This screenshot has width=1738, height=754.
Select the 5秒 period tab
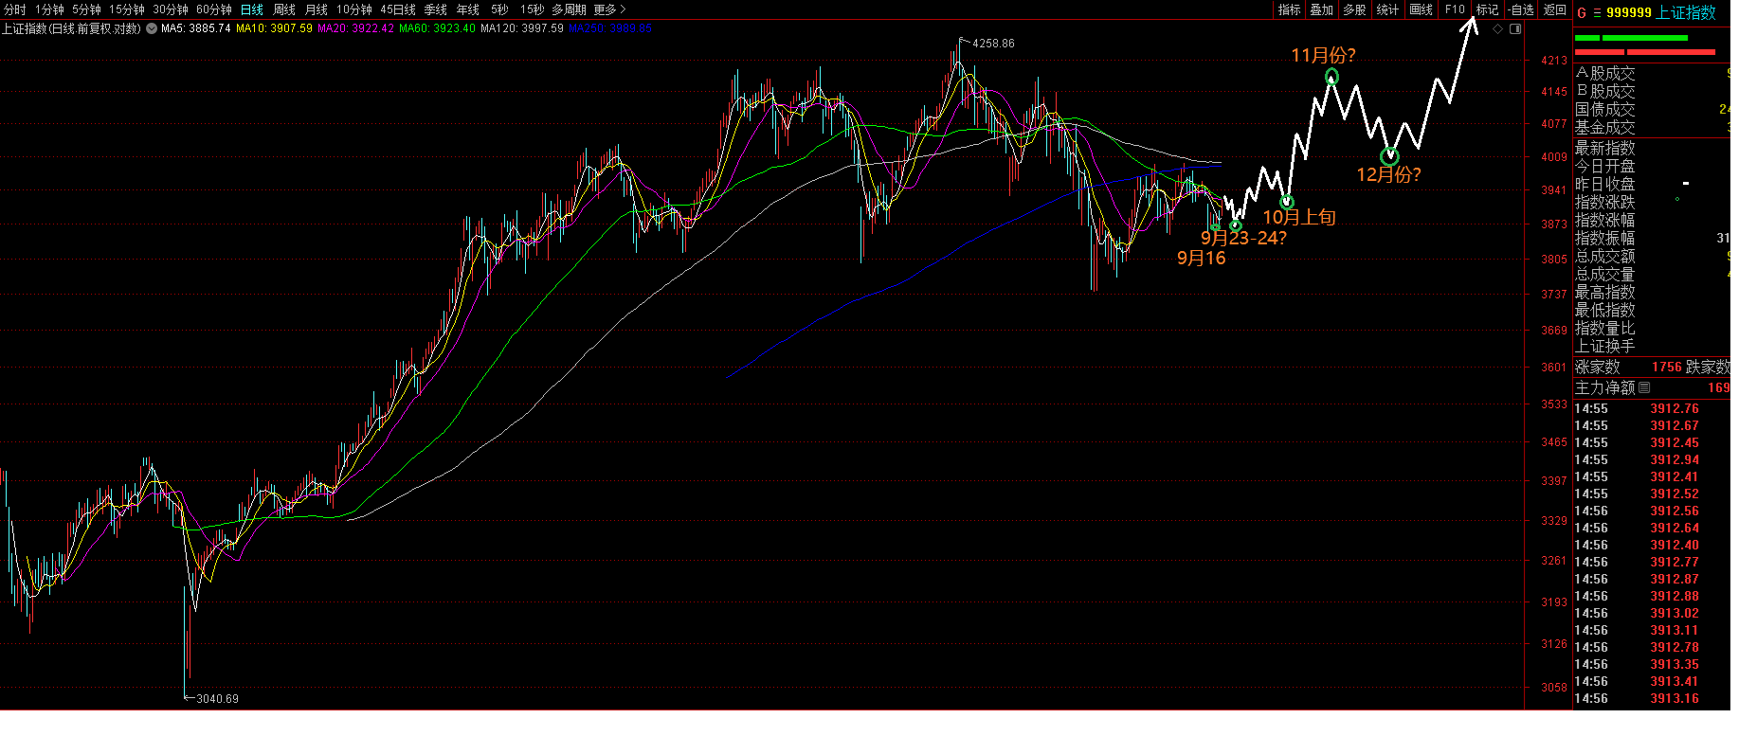(x=499, y=9)
